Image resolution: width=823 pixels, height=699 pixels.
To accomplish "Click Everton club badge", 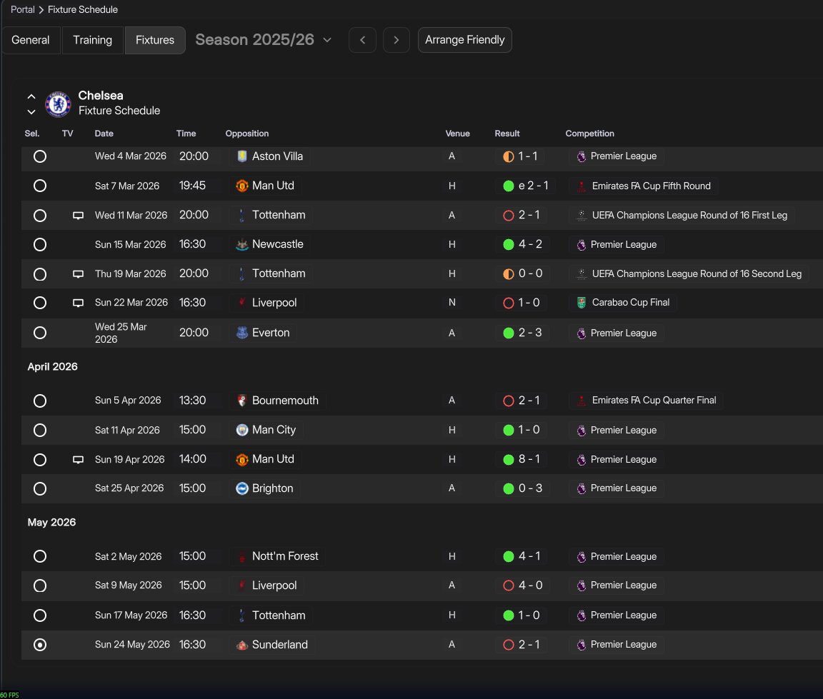I will [242, 333].
